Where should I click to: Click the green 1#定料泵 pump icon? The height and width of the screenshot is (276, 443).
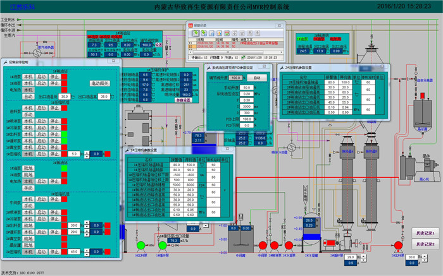140,244
